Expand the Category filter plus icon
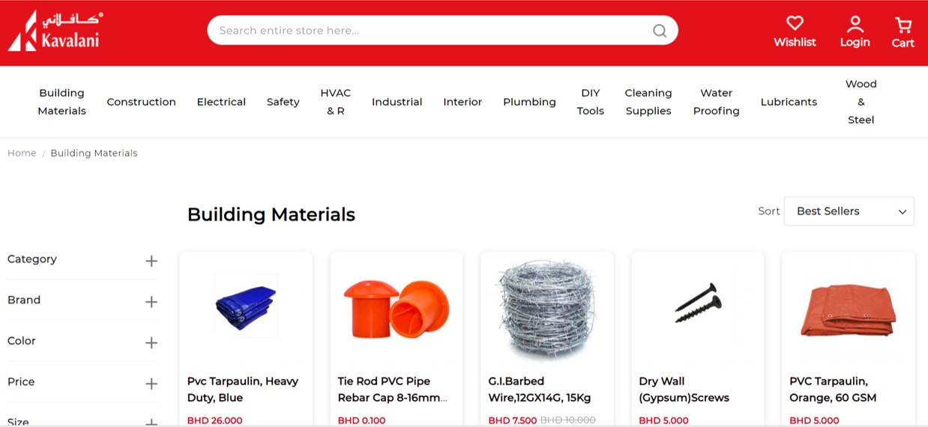The width and height of the screenshot is (928, 427). [151, 261]
